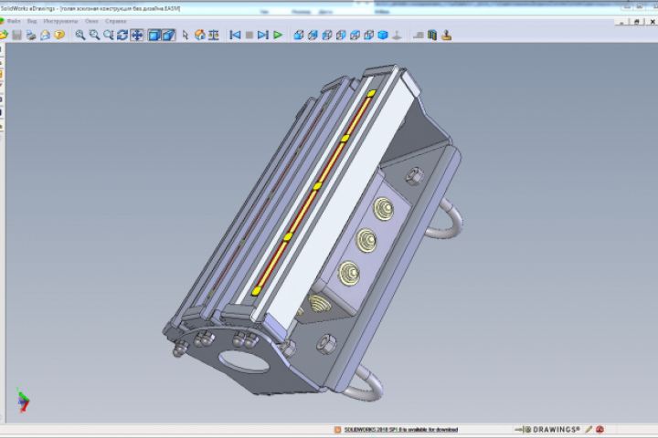
Task: Switch to the fourth standard view cube
Action: point(341,36)
